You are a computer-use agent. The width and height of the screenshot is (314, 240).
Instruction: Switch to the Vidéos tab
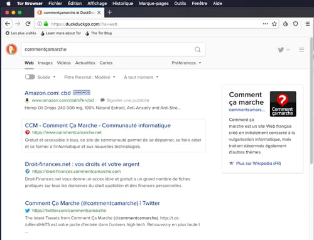64,63
